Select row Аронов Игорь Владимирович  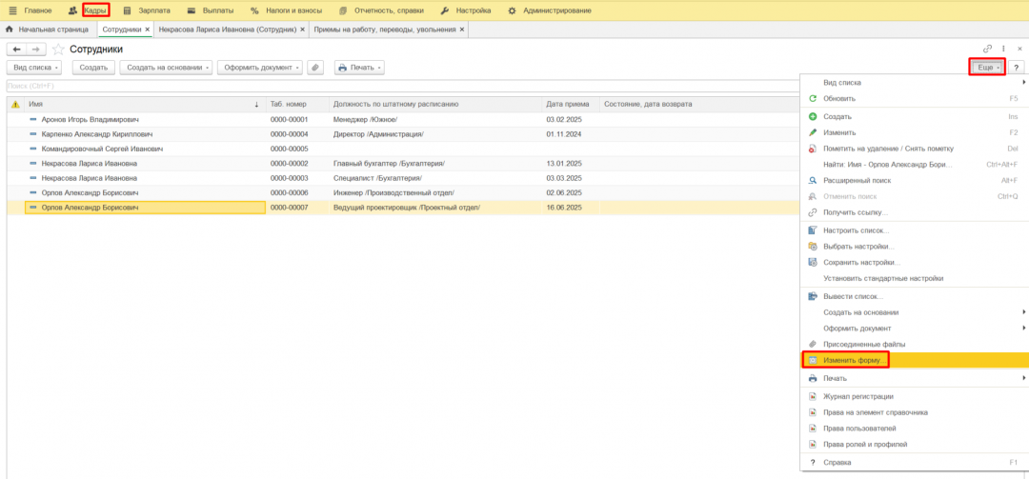click(403, 120)
